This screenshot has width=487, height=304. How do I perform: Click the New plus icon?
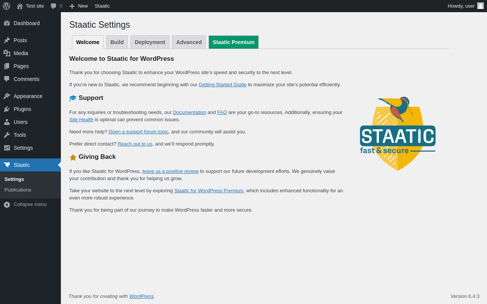click(72, 6)
